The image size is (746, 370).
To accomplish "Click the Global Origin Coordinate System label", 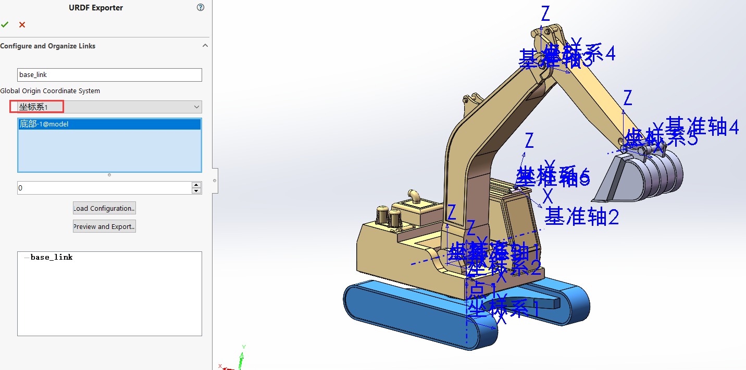I will (50, 91).
